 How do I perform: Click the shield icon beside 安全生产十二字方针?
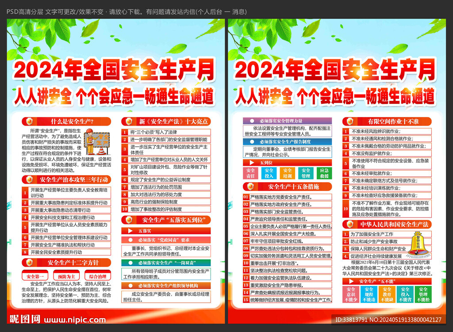[30, 263]
